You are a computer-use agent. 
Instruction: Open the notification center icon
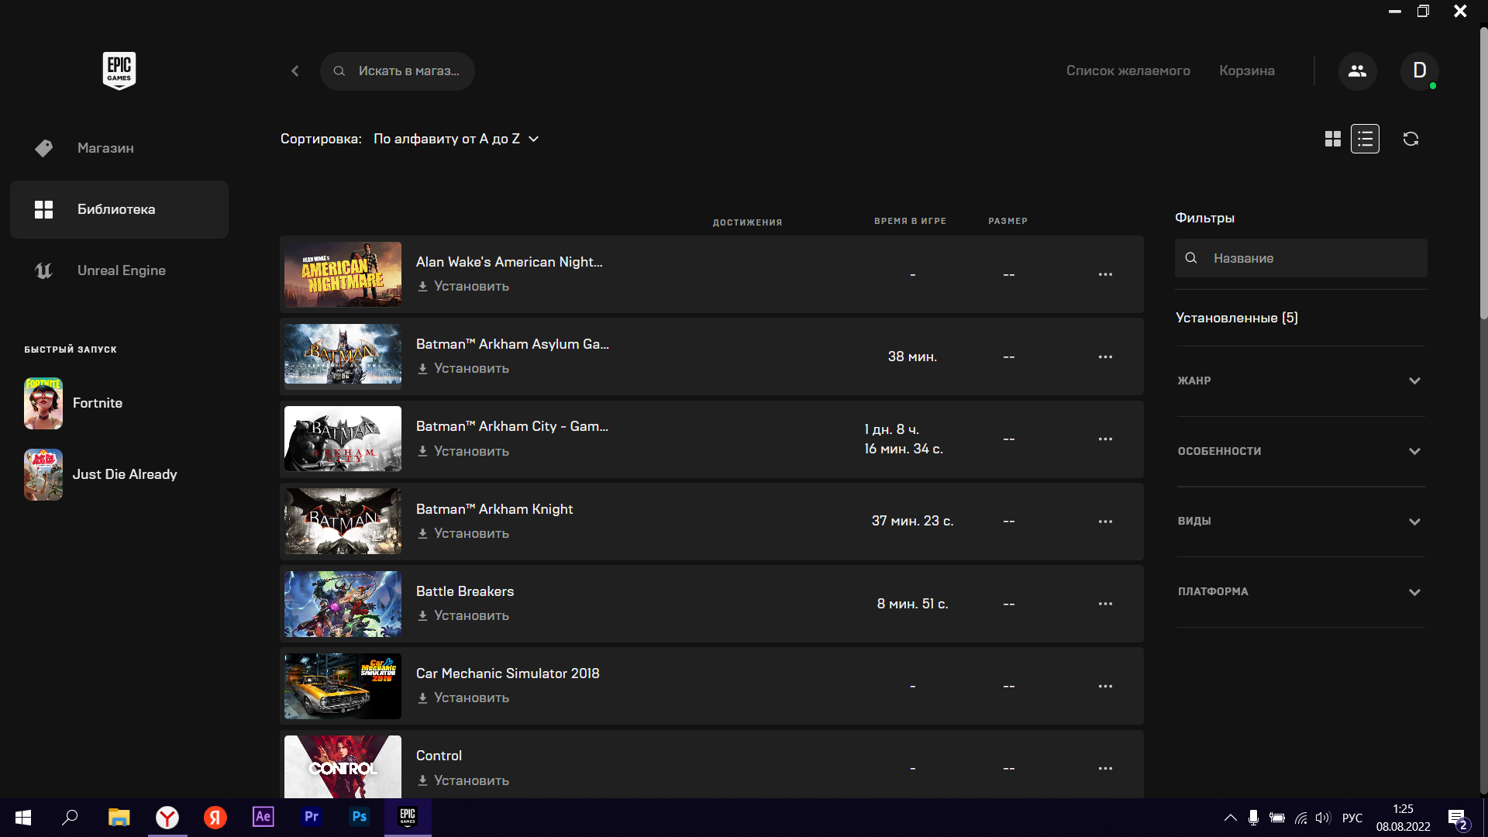click(1457, 818)
